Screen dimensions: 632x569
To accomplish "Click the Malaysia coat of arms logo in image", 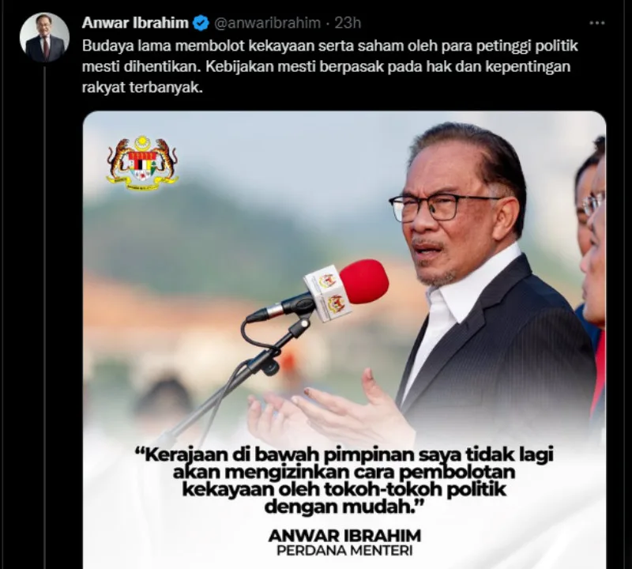I will pos(142,163).
